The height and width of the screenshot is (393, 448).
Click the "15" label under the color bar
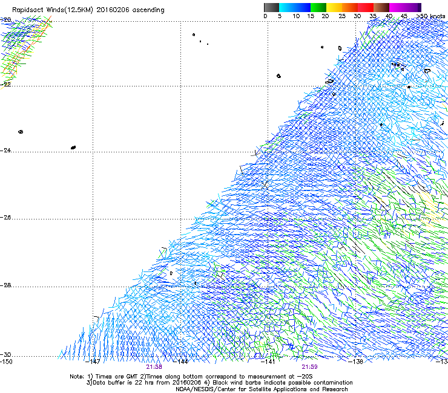(x=311, y=16)
